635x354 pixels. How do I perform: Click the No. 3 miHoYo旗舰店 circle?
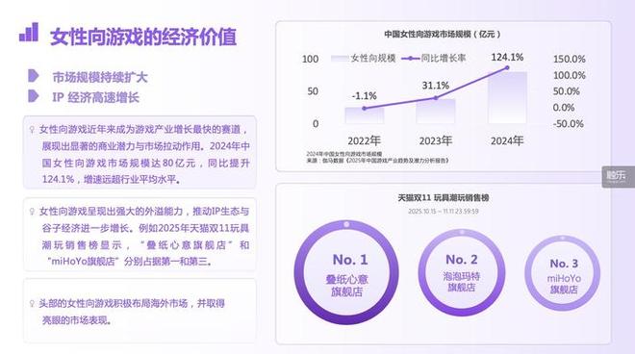[x=563, y=274]
